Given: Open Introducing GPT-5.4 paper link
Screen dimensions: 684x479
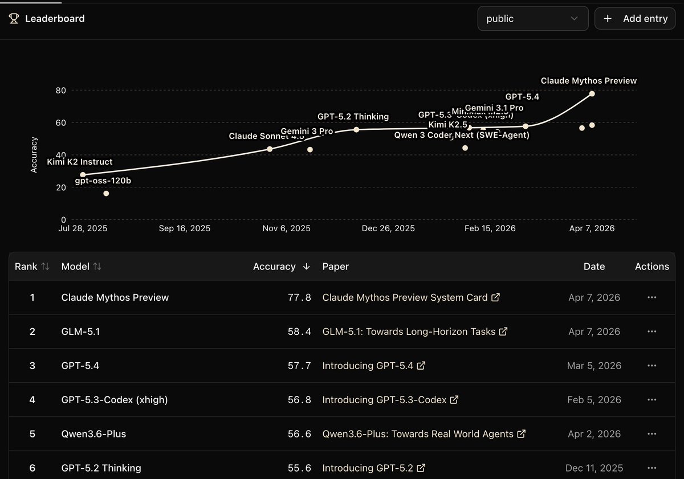Looking at the screenshot, I should coord(374,366).
